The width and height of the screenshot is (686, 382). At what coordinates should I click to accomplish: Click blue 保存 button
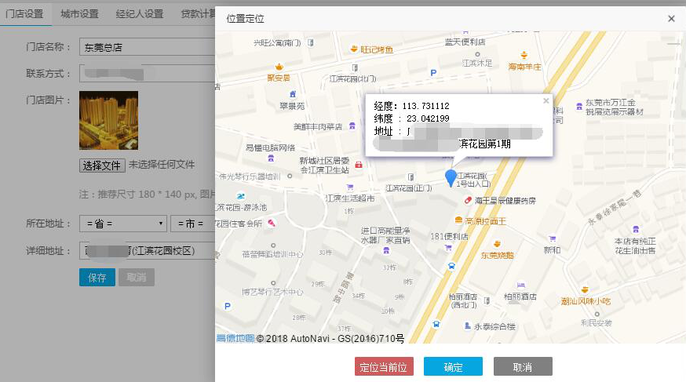[97, 277]
